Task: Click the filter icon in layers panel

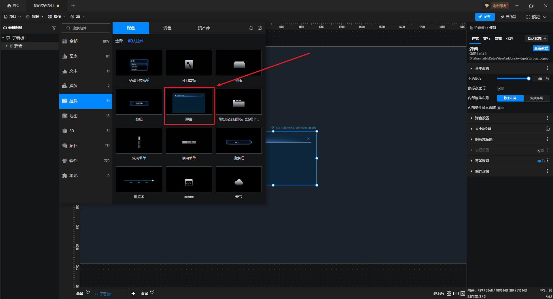Action: [x=54, y=28]
